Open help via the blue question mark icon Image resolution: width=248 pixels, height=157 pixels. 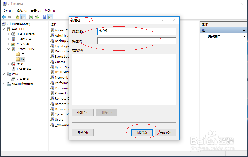[x=44, y=17]
